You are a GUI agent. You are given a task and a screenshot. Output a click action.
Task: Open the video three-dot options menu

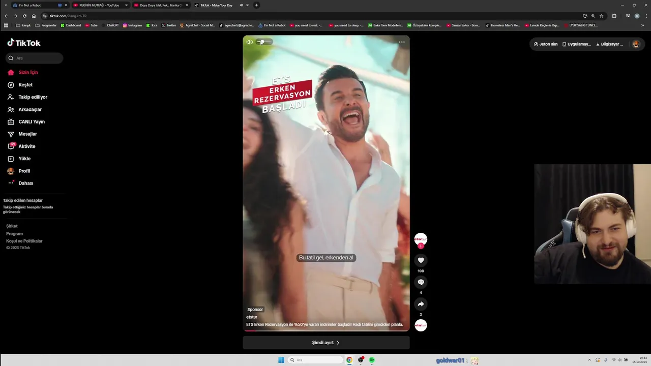click(402, 42)
